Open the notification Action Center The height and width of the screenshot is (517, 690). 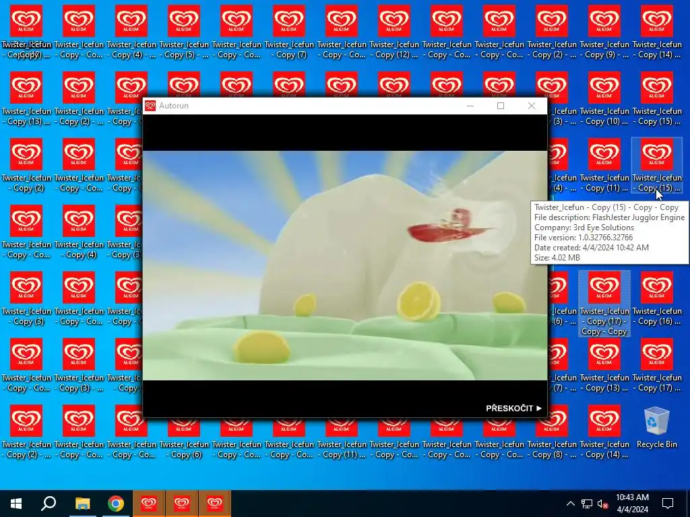(668, 504)
